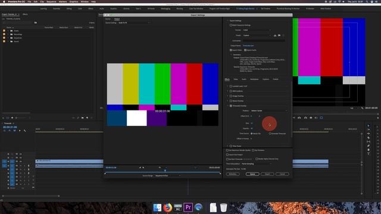Collapse the Export Settings section
This screenshot has width=381, height=214.
[227, 21]
